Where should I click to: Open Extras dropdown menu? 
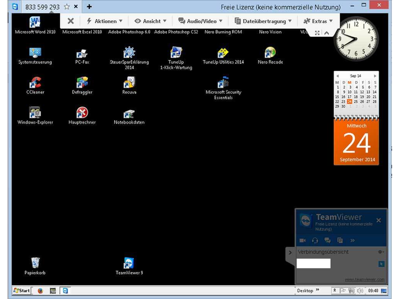point(318,21)
